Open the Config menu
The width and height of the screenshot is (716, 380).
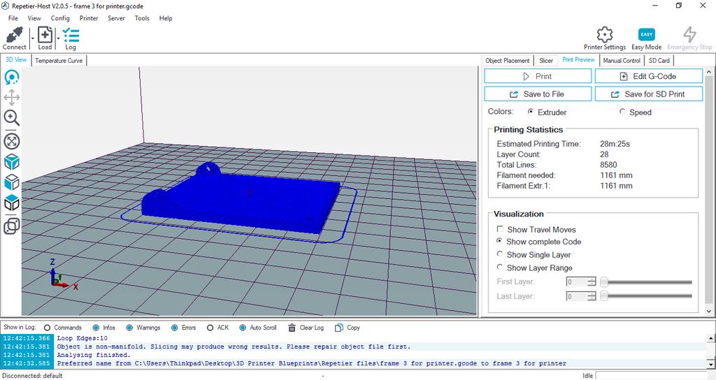point(60,18)
